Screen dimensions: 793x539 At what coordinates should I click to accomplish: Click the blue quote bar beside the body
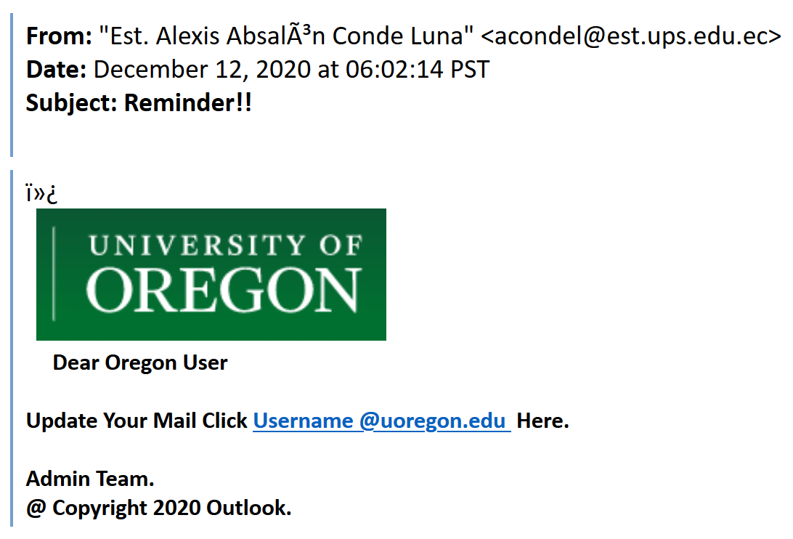pyautogui.click(x=12, y=349)
